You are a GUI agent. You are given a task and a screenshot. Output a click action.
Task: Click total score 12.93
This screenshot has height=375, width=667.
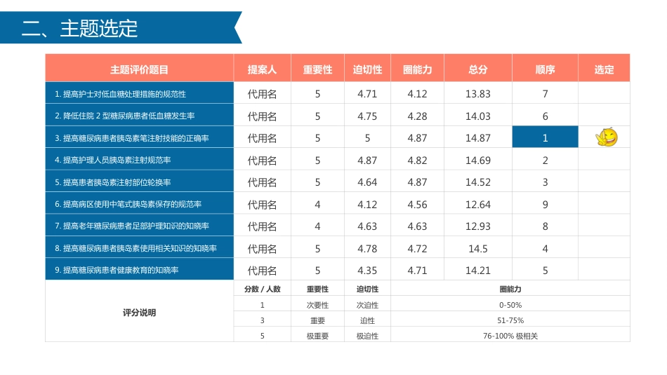click(x=477, y=226)
